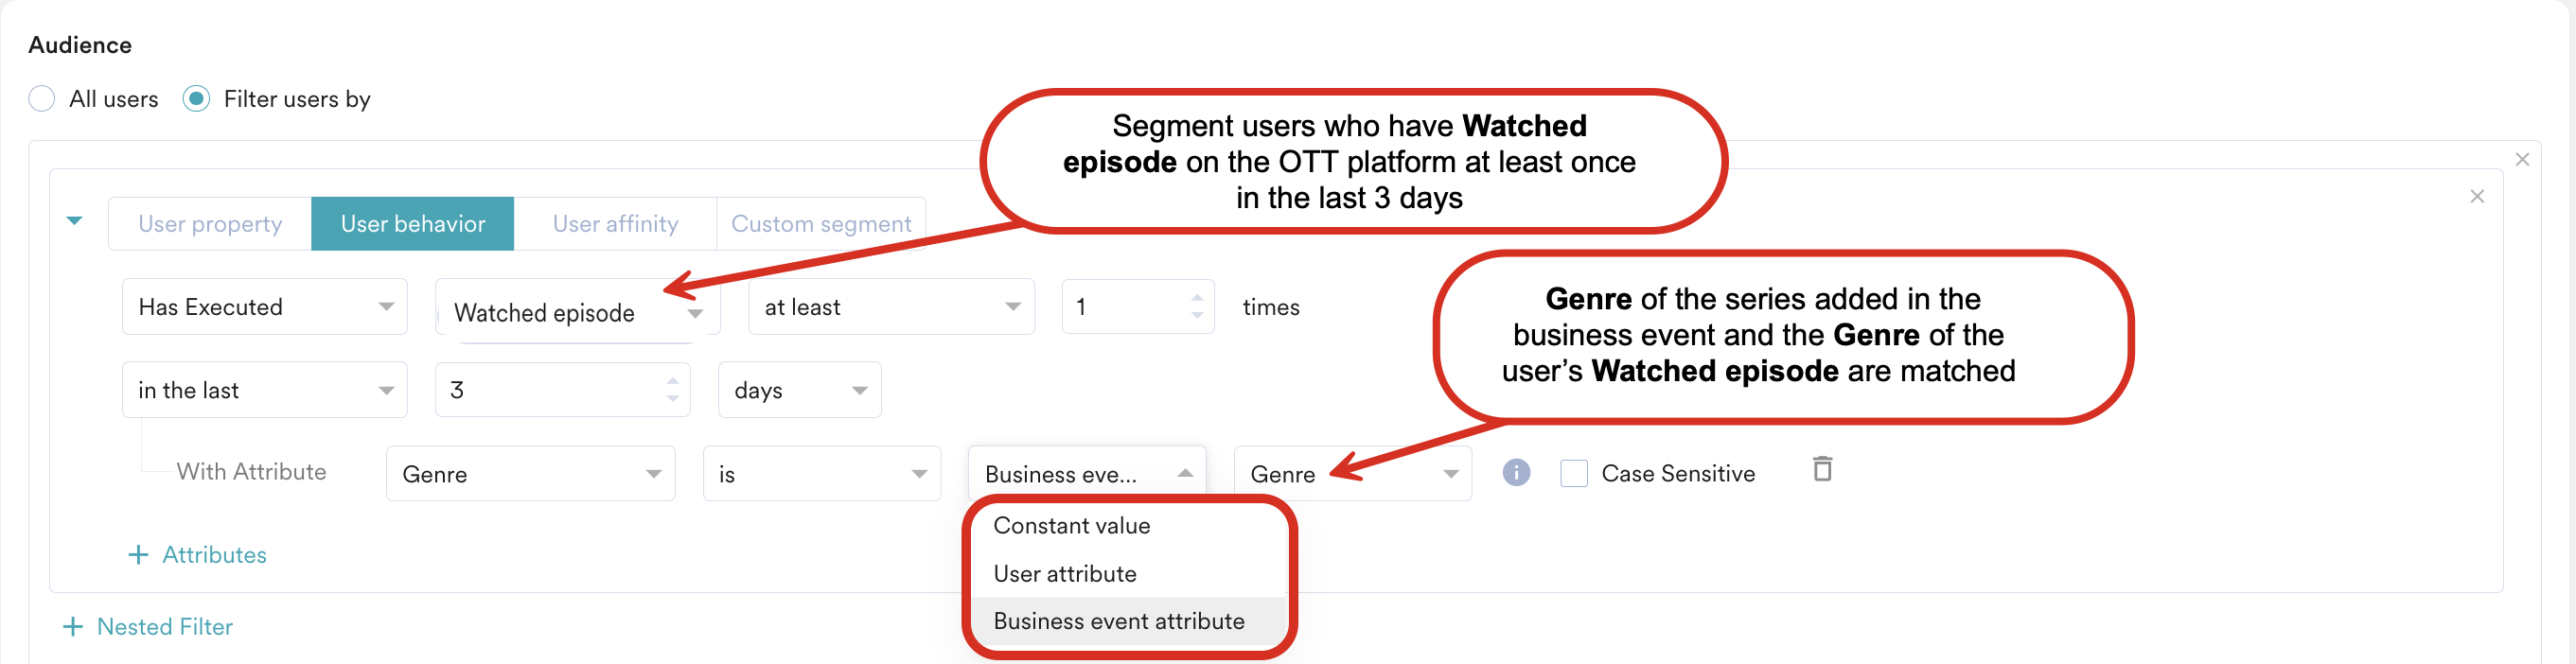Select the All users radio button
The image size is (2576, 664).
(42, 99)
